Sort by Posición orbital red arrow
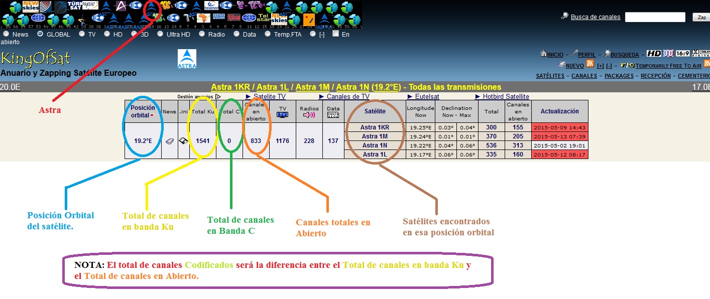The height and width of the screenshot is (299, 710). (x=152, y=116)
